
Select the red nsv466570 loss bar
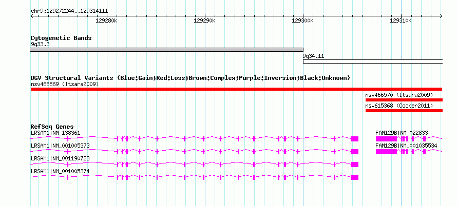click(x=404, y=100)
